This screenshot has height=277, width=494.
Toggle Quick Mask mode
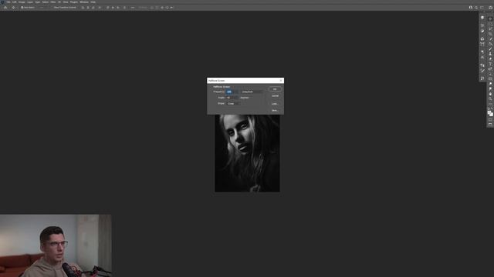tap(490, 119)
